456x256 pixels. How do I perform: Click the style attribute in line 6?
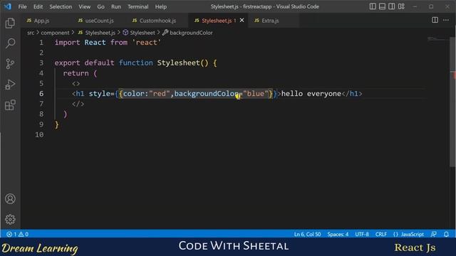[100, 93]
